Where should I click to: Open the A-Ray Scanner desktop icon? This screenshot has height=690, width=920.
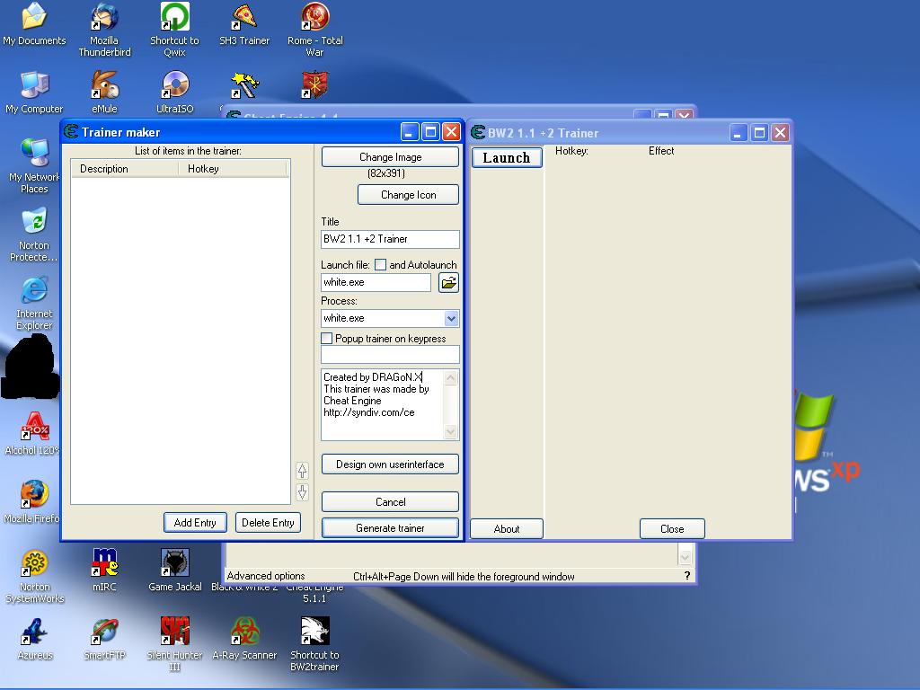tap(244, 632)
